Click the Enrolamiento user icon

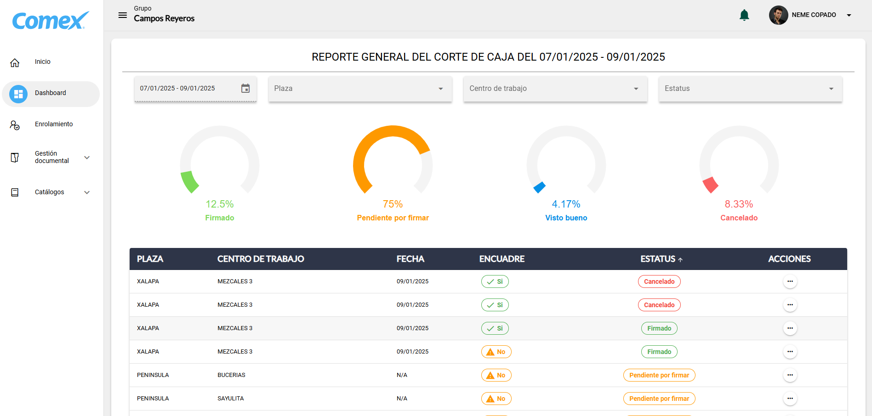pos(15,125)
